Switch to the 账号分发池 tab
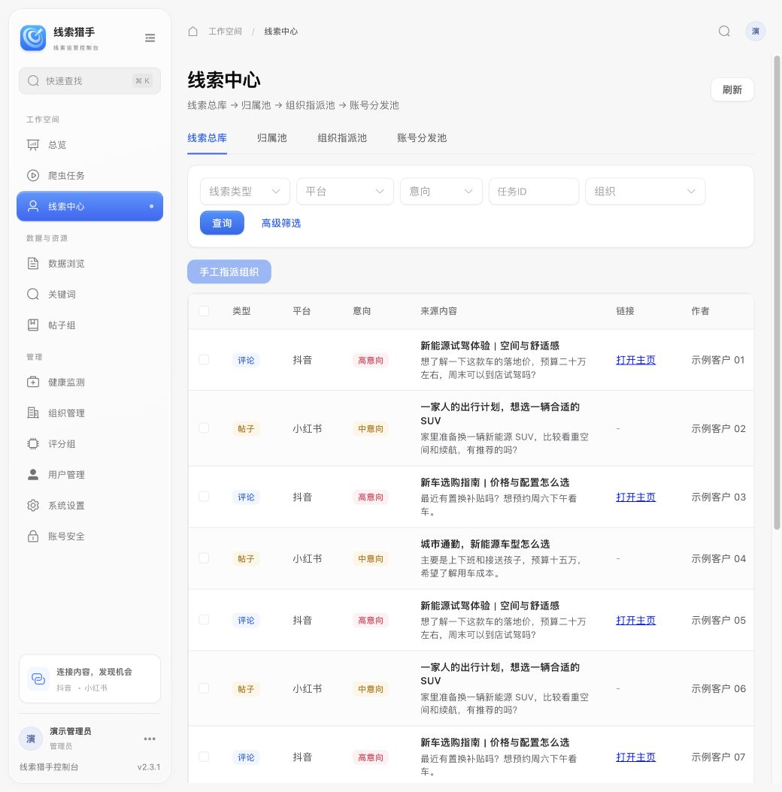 [422, 138]
